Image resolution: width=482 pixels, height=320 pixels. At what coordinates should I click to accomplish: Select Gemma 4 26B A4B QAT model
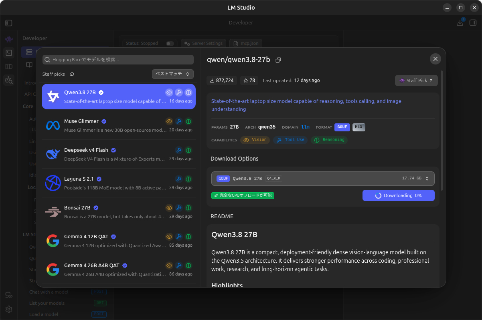pos(119,270)
